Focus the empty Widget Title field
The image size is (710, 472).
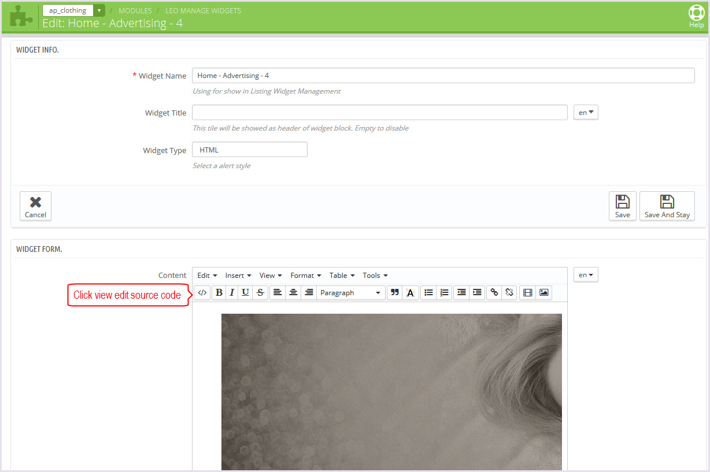tap(380, 113)
